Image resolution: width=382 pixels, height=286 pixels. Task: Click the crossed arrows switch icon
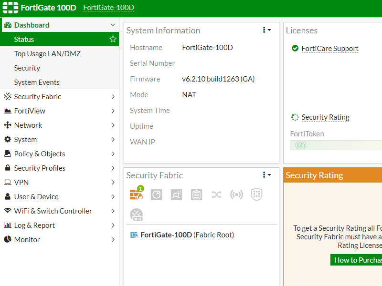216,194
